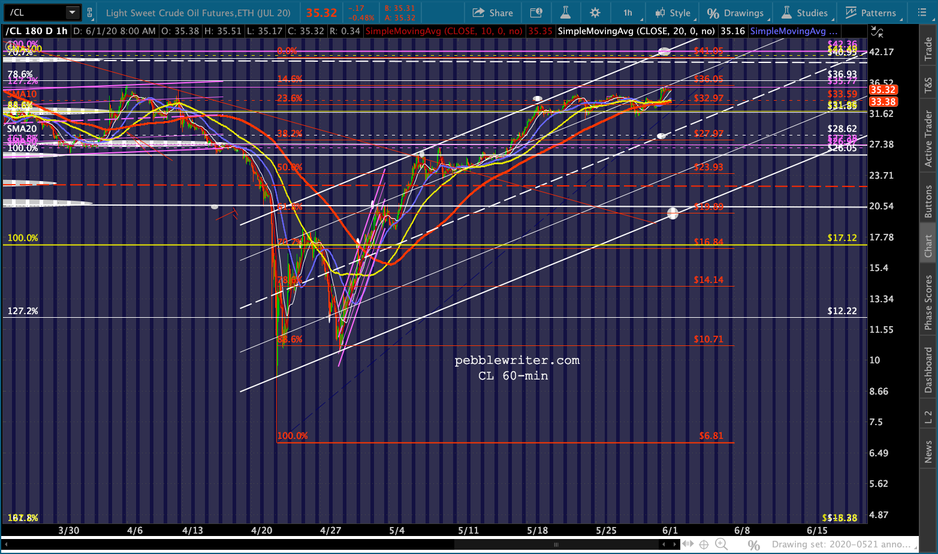The width and height of the screenshot is (938, 554).
Task: Open the 1h timeframe selector
Action: pos(629,13)
